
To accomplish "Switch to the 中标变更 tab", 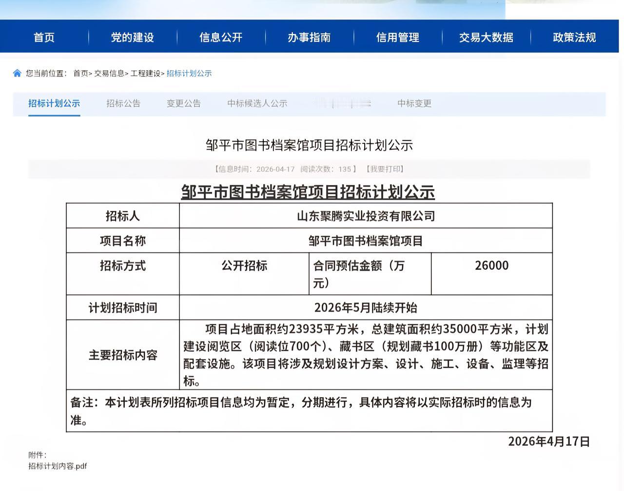I will (x=414, y=103).
